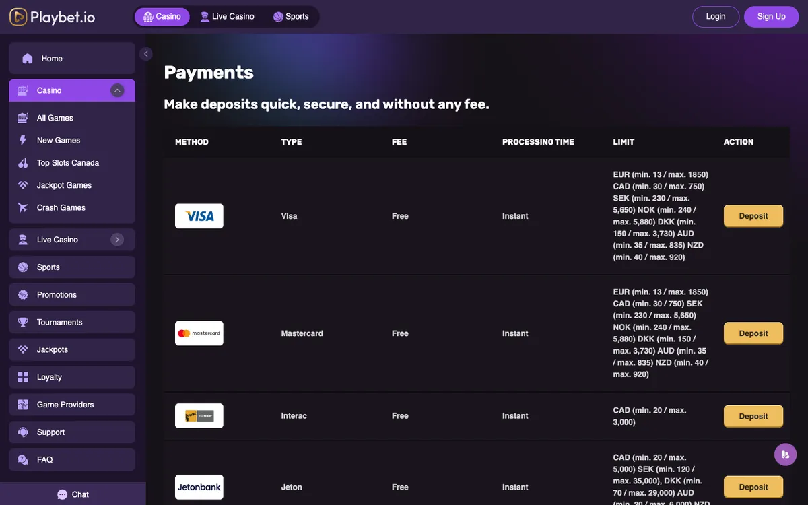Open Sports in the sidebar
This screenshot has width=808, height=505.
click(72, 267)
